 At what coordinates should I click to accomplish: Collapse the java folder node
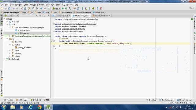coord(7,24)
